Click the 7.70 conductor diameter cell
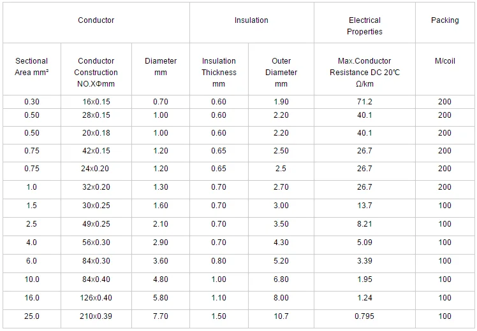 tap(161, 316)
